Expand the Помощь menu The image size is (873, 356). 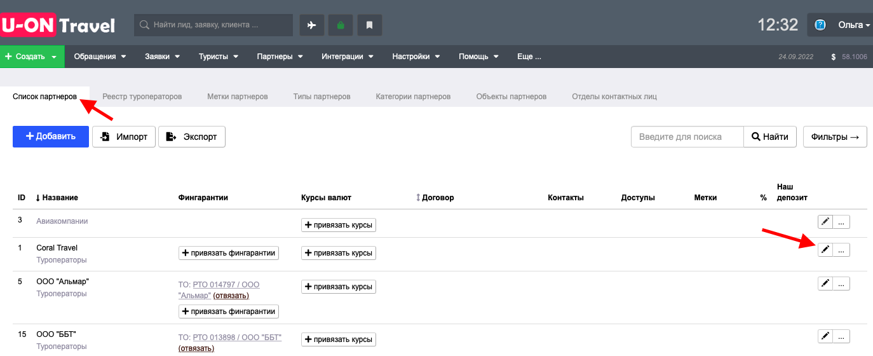tap(478, 57)
